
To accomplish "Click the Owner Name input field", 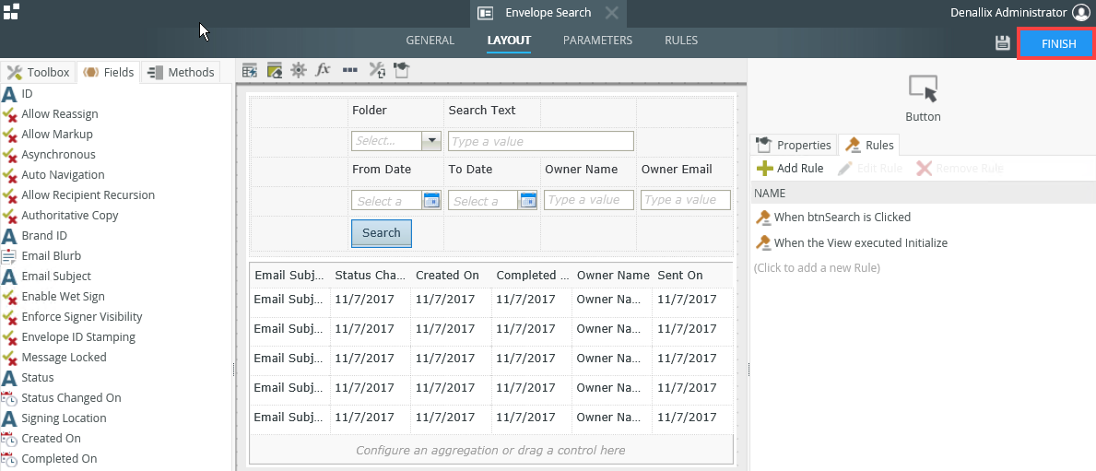I will tap(589, 200).
